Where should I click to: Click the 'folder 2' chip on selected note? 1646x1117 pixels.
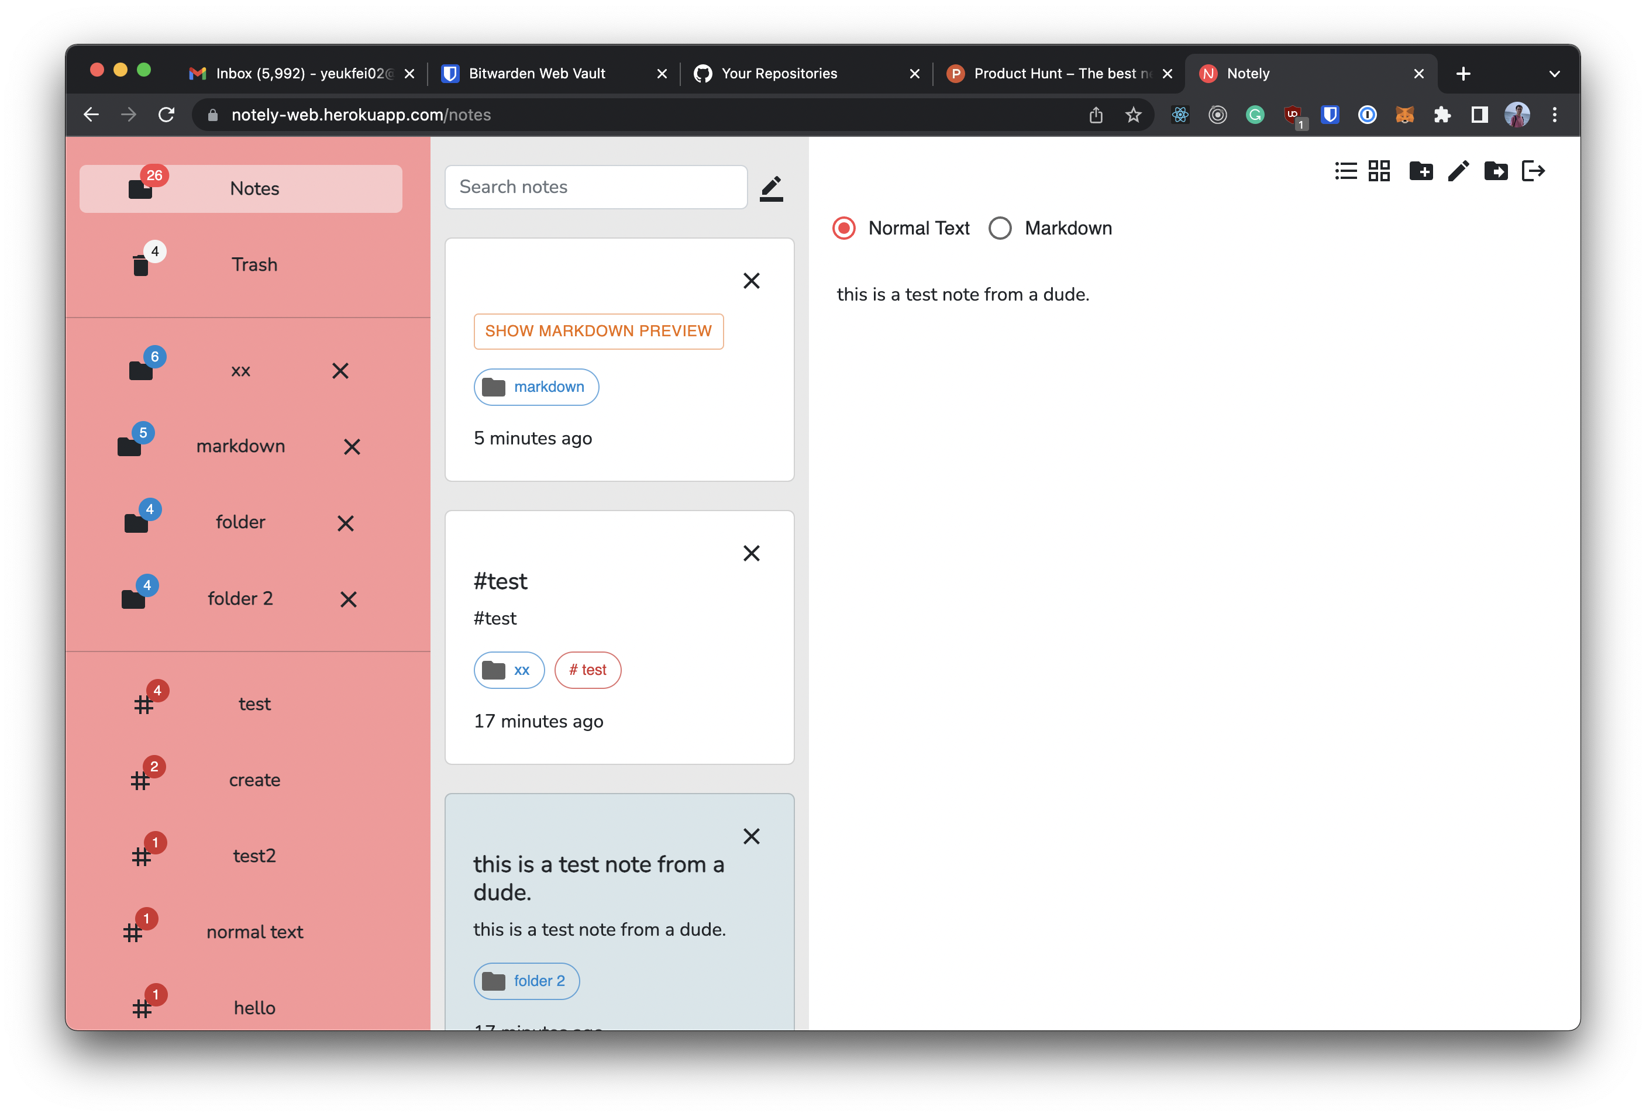526,981
